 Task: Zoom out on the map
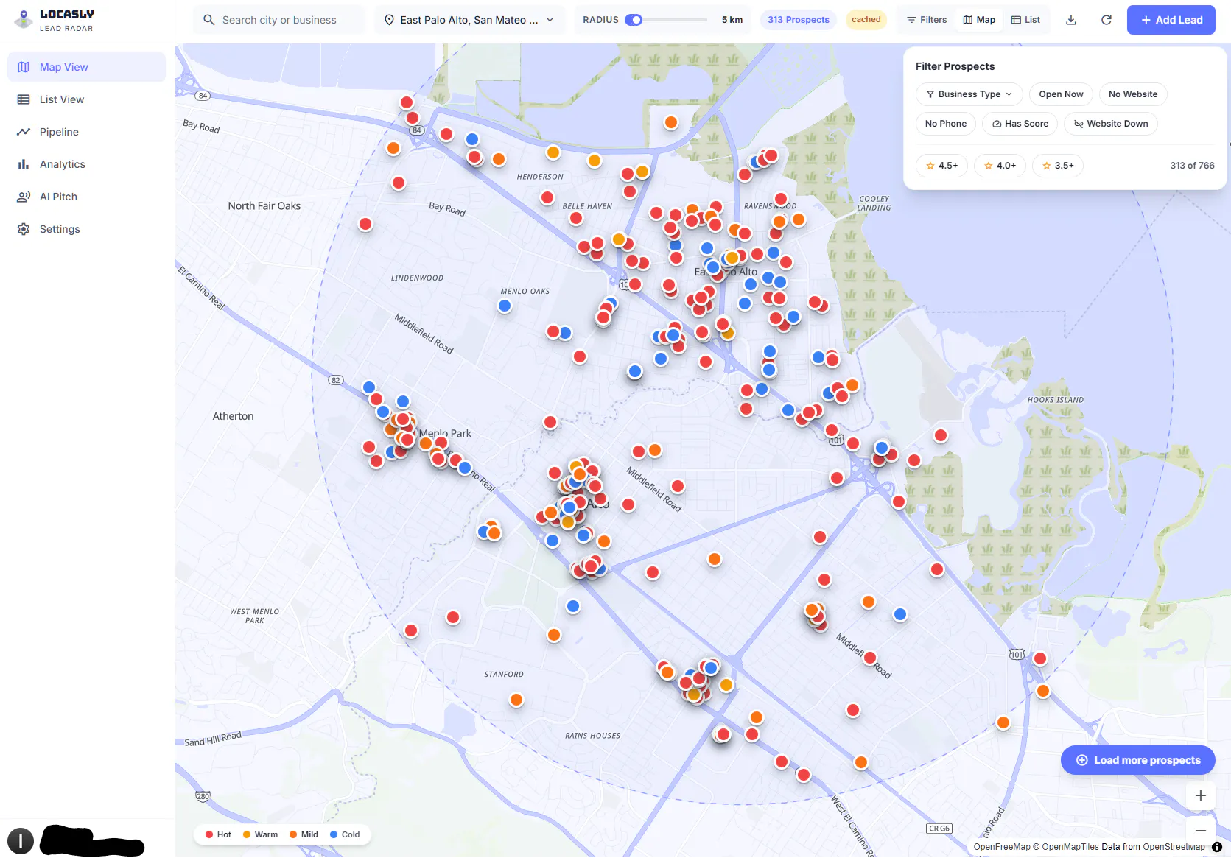pos(1201,831)
